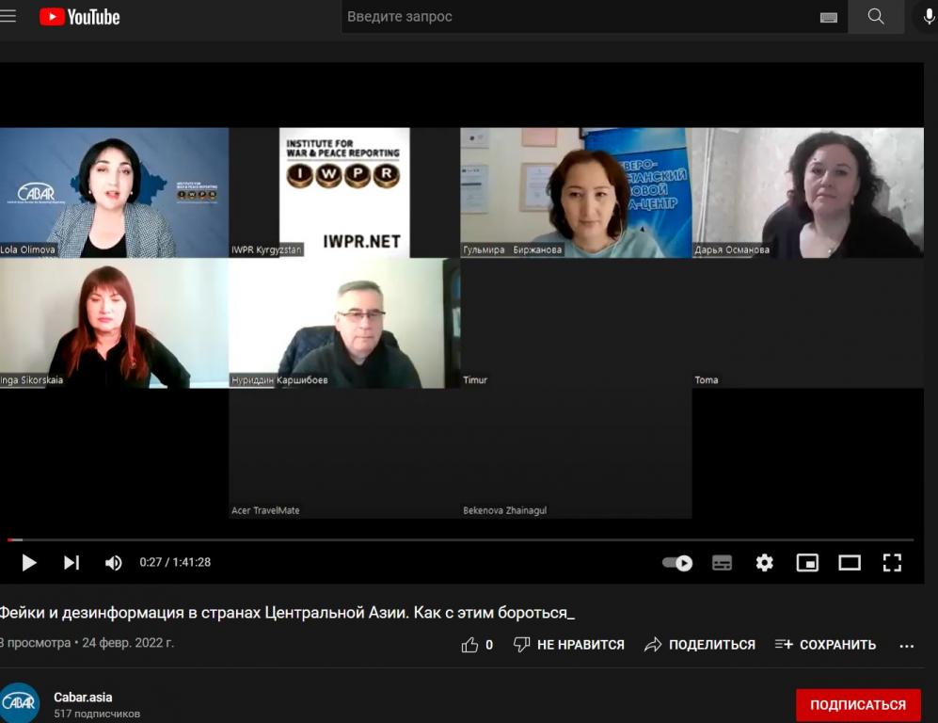Play the video
This screenshot has width=938, height=723.
(x=29, y=563)
